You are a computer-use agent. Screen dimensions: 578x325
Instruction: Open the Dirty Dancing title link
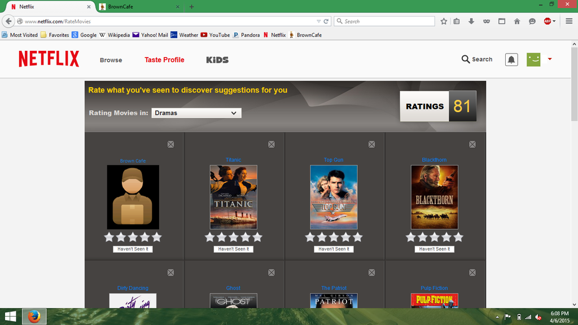(133, 288)
